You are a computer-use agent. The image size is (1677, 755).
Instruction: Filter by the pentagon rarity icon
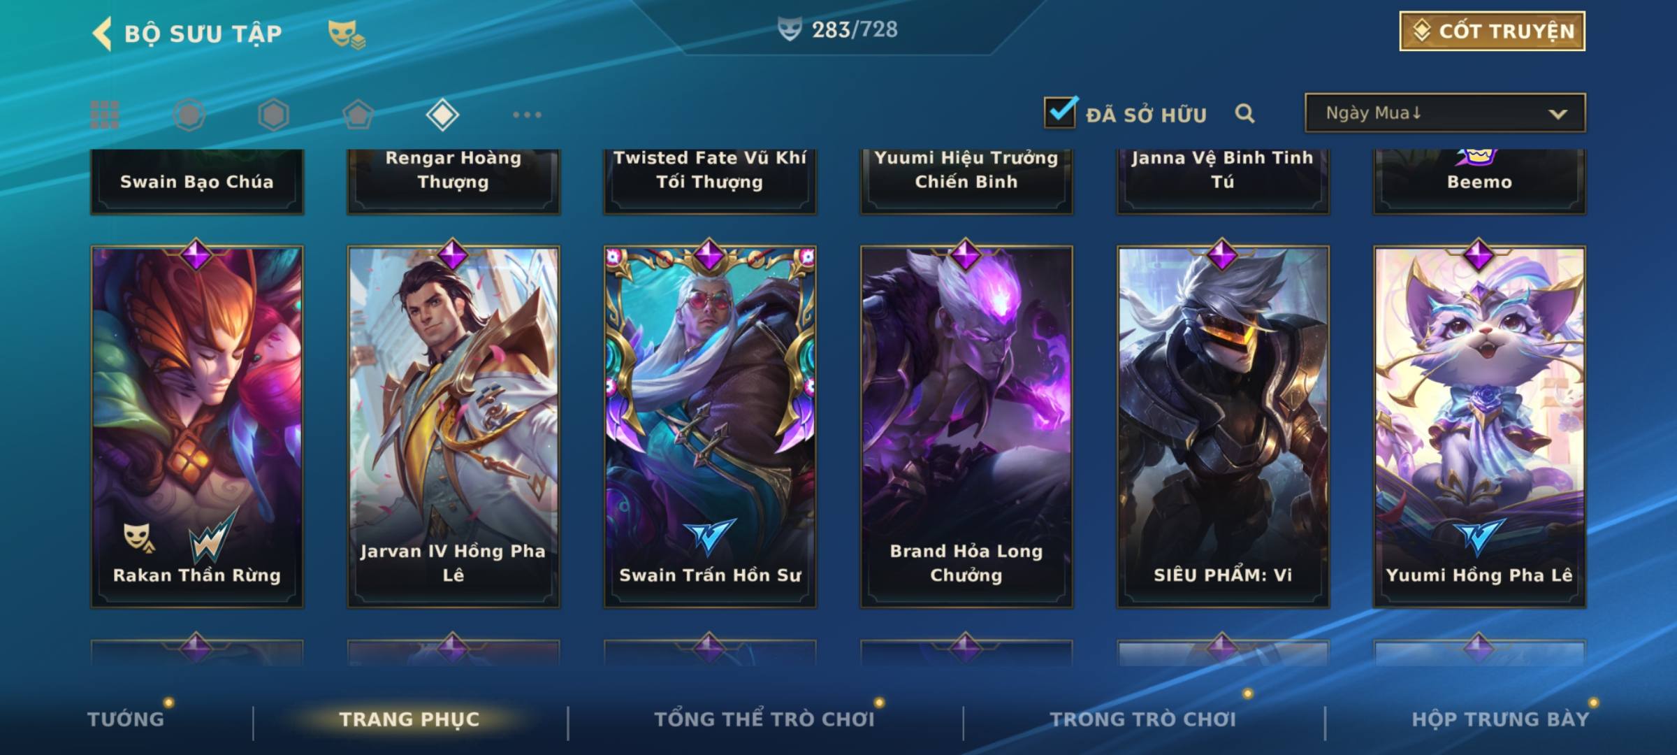tap(358, 115)
